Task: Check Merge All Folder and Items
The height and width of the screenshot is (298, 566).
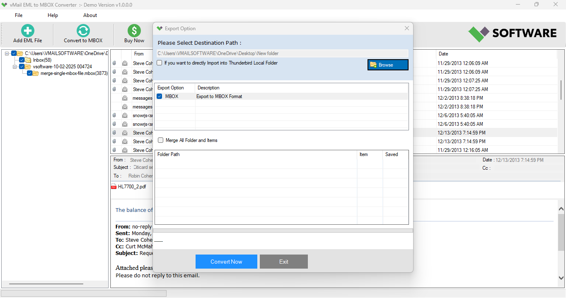Action: (x=160, y=140)
